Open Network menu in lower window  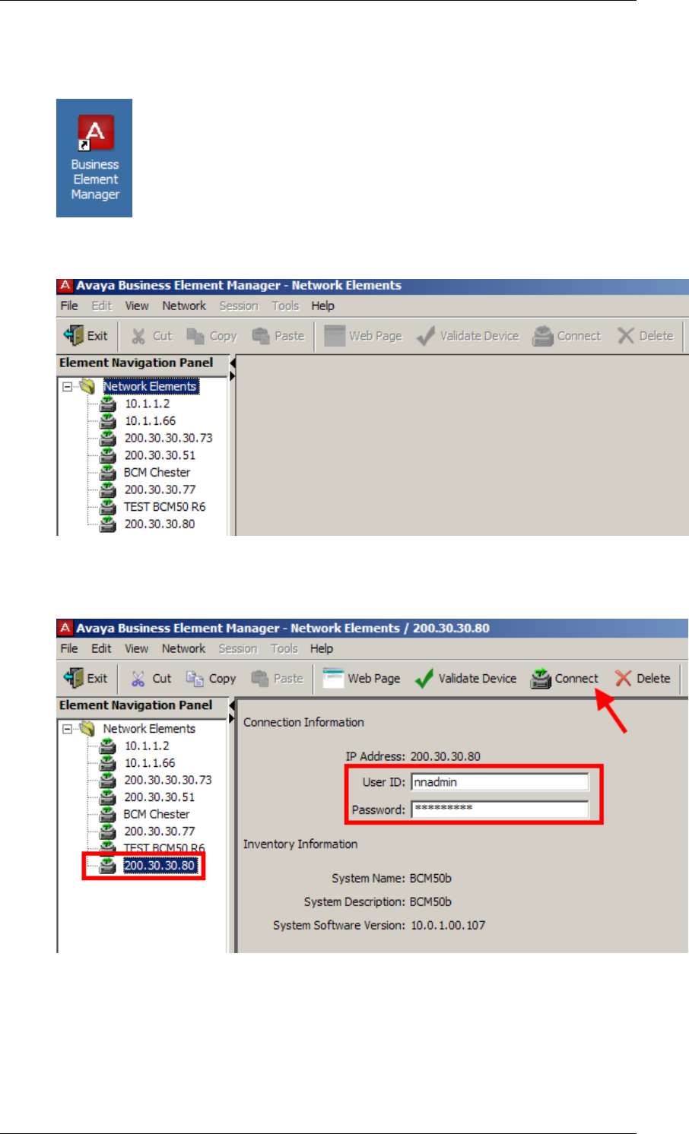click(x=183, y=648)
